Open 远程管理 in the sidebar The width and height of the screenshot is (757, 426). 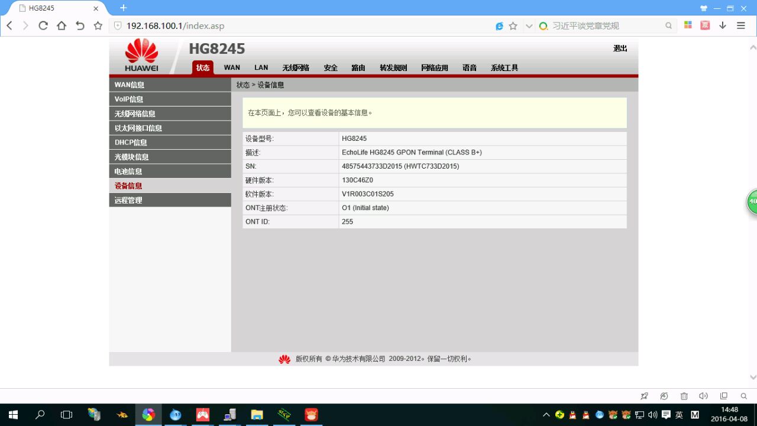pos(170,200)
